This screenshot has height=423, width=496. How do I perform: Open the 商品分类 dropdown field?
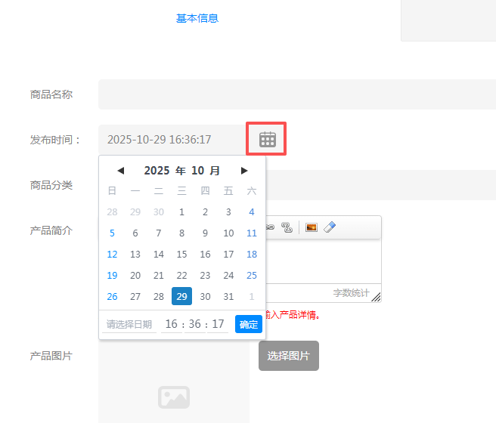[380, 185]
